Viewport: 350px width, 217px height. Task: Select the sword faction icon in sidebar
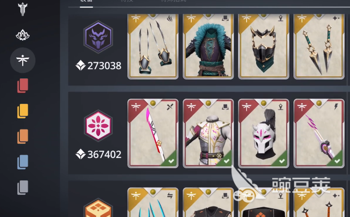pos(23,9)
